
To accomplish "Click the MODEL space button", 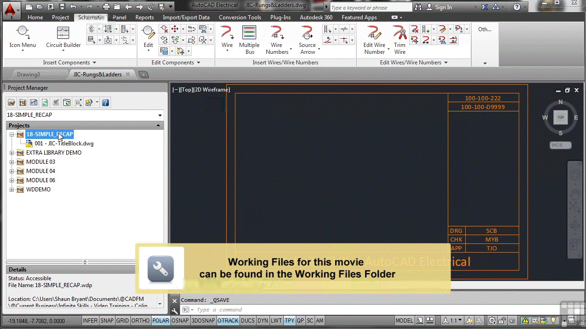I will pos(404,321).
